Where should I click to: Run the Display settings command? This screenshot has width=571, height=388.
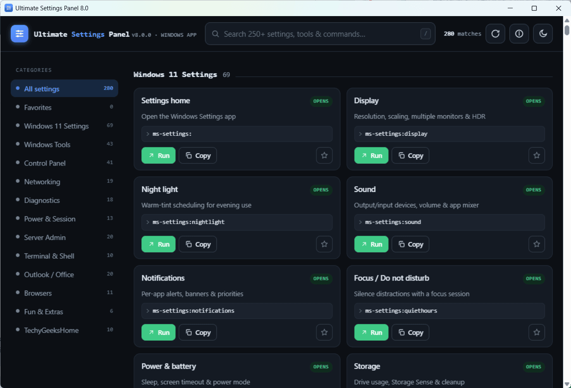[371, 156]
